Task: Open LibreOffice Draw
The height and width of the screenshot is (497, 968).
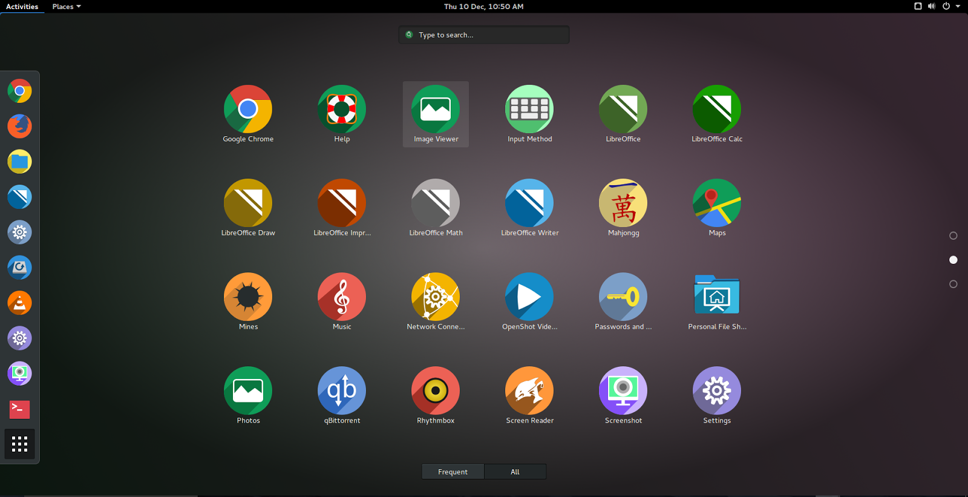Action: [x=248, y=203]
